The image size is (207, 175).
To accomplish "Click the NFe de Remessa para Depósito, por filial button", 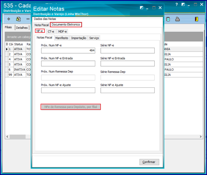I will [71, 107].
